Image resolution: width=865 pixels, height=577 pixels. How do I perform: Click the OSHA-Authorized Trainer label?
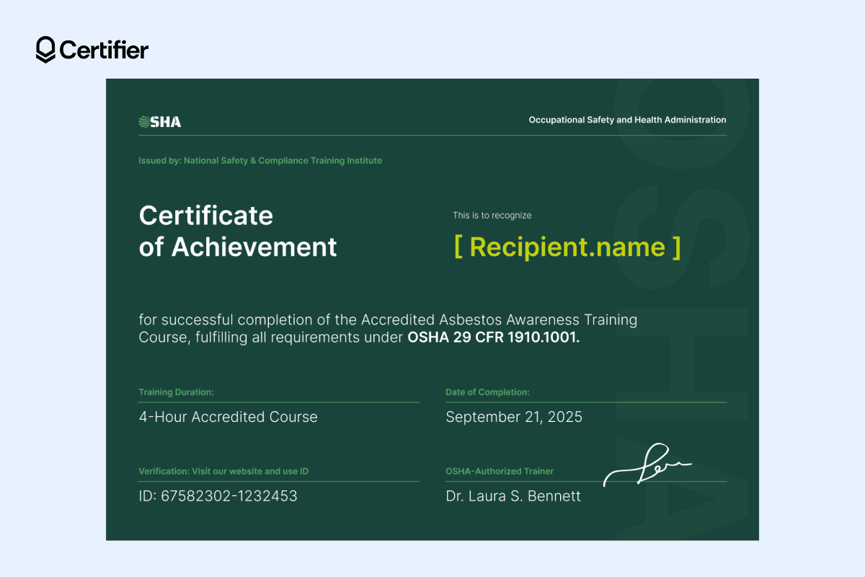point(500,471)
